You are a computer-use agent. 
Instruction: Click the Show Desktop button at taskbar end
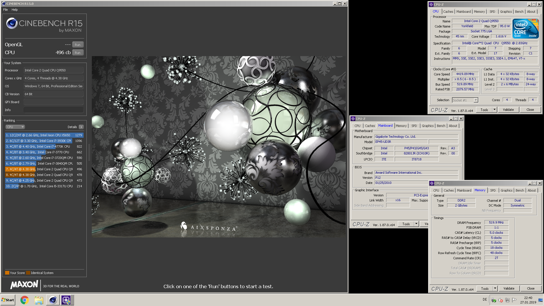541,300
